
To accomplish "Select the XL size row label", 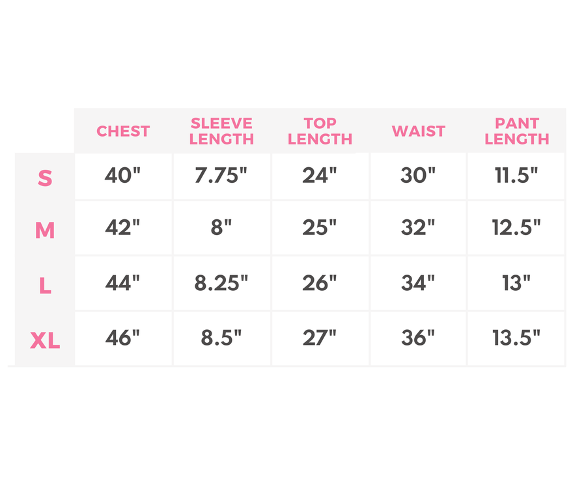I will tap(44, 340).
